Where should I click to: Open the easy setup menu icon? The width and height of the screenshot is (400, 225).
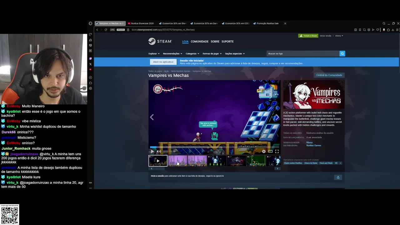[397, 30]
